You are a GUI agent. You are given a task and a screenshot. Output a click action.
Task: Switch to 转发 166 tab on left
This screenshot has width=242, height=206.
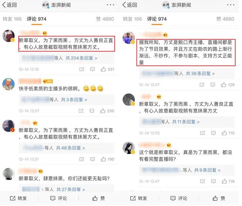click(12, 19)
